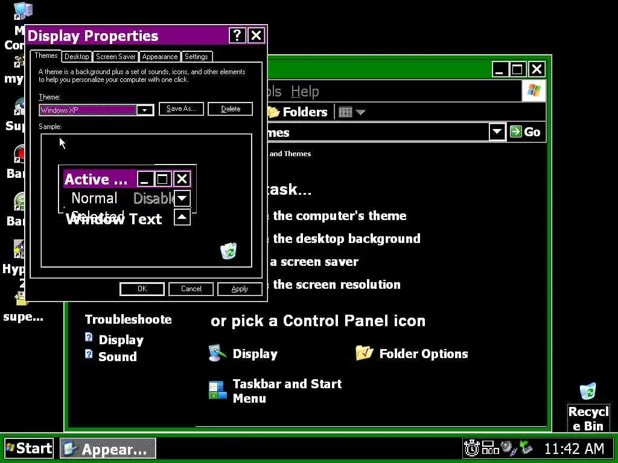Switch to the Desktop tab

(77, 57)
